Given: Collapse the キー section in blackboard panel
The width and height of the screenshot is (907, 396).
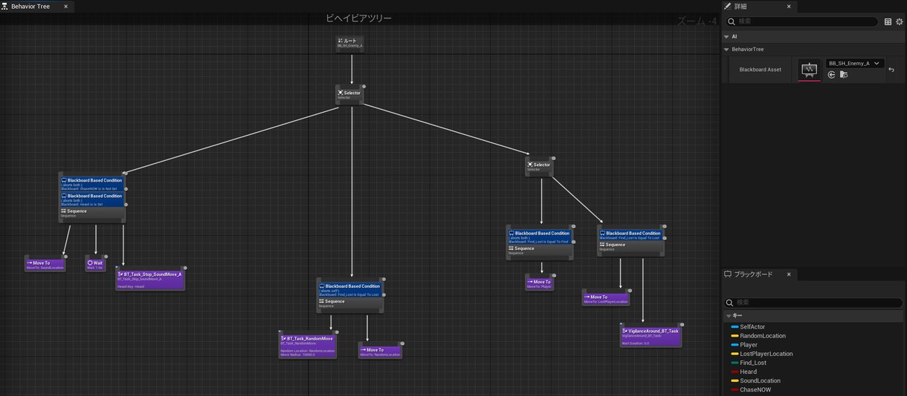Looking at the screenshot, I should pos(729,316).
